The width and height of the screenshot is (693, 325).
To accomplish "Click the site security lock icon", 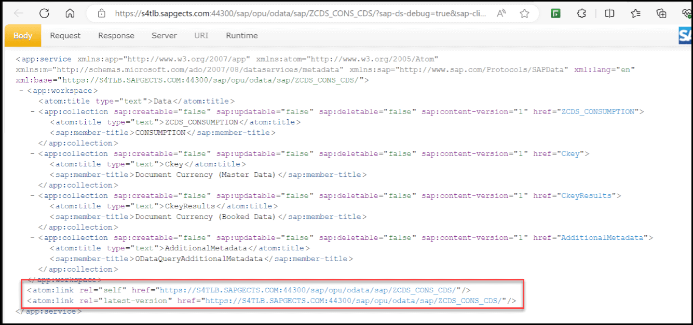I will click(x=101, y=14).
